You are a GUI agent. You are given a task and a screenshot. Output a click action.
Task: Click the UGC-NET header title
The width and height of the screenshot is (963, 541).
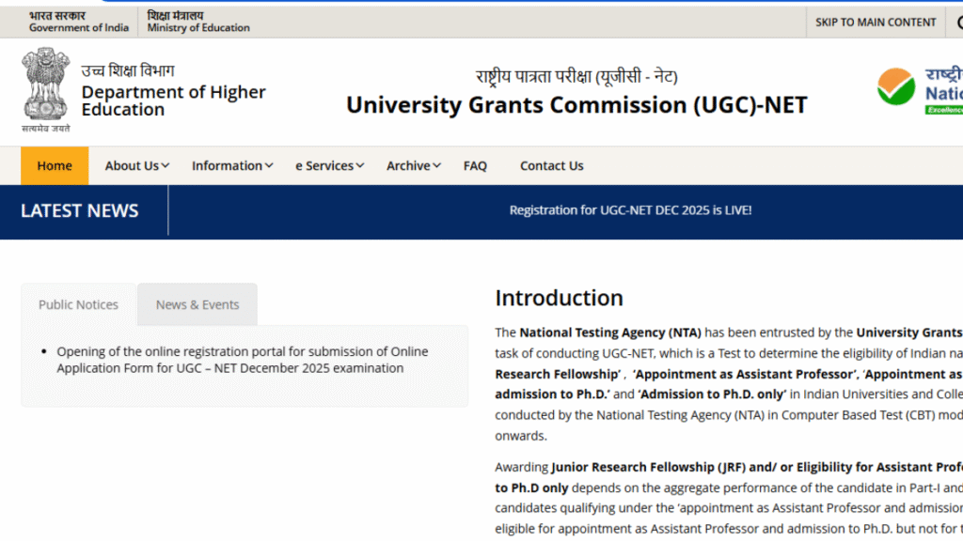(577, 105)
